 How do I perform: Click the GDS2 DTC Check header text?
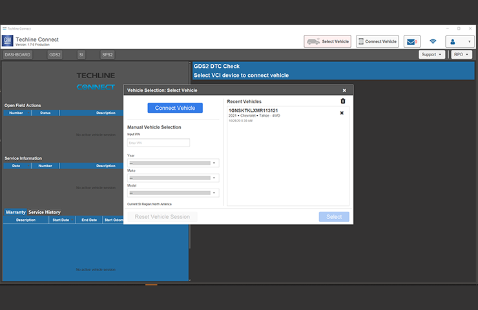[217, 66]
